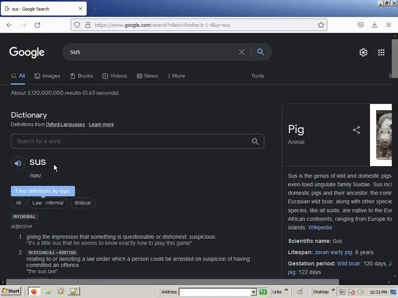
Task: Open the file explorer quick launch icon
Action: (47, 291)
